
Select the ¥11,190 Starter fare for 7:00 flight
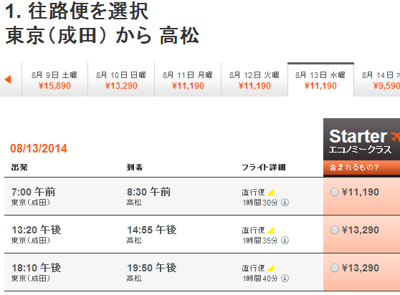pos(335,192)
